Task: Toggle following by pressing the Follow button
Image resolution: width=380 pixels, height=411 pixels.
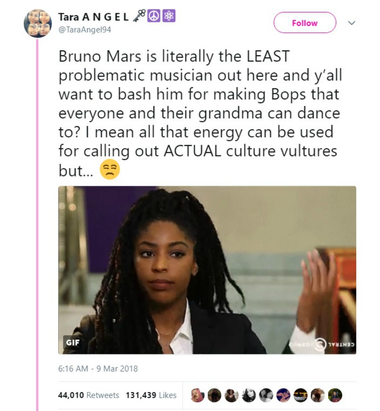Action: pyautogui.click(x=304, y=23)
